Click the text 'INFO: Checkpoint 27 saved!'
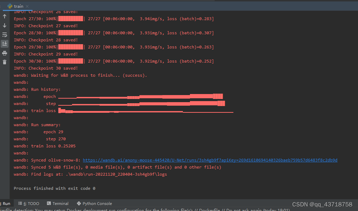 pyautogui.click(x=46, y=26)
